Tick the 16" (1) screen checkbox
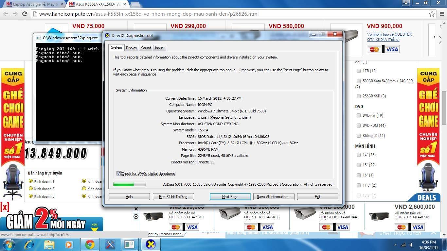The height and width of the screenshot is (251, 447). 358,175
